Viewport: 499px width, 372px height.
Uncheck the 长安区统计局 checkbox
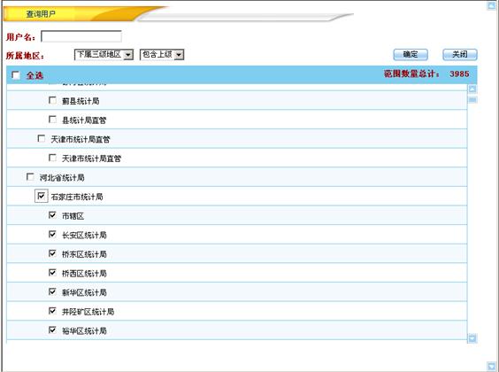pyautogui.click(x=52, y=235)
